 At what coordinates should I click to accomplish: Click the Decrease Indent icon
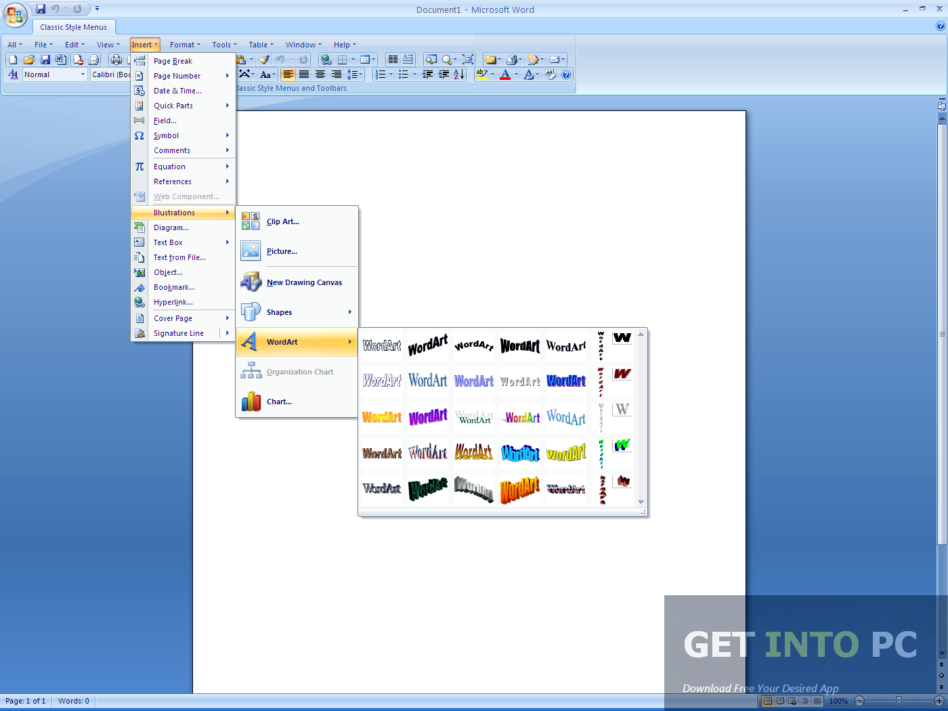427,74
